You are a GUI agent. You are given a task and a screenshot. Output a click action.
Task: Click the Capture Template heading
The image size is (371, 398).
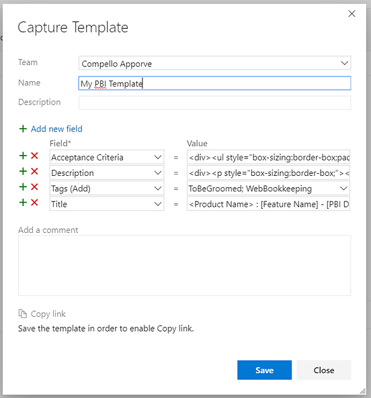pos(73,28)
